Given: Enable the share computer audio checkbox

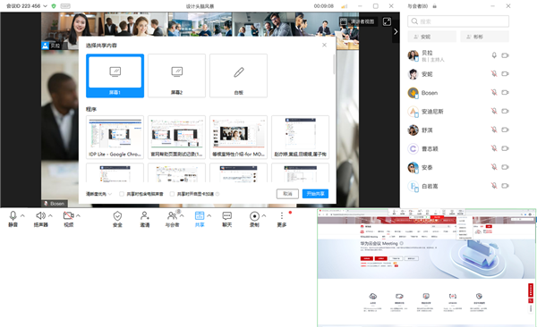Looking at the screenshot, I should point(122,194).
